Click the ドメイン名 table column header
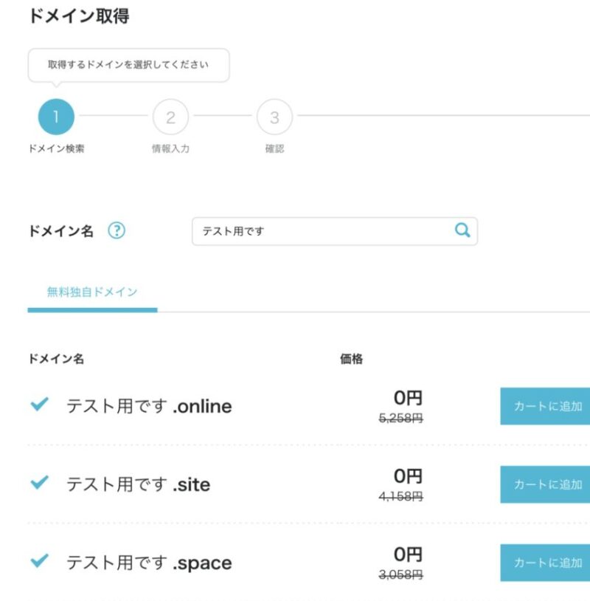590x601 pixels. pos(56,359)
